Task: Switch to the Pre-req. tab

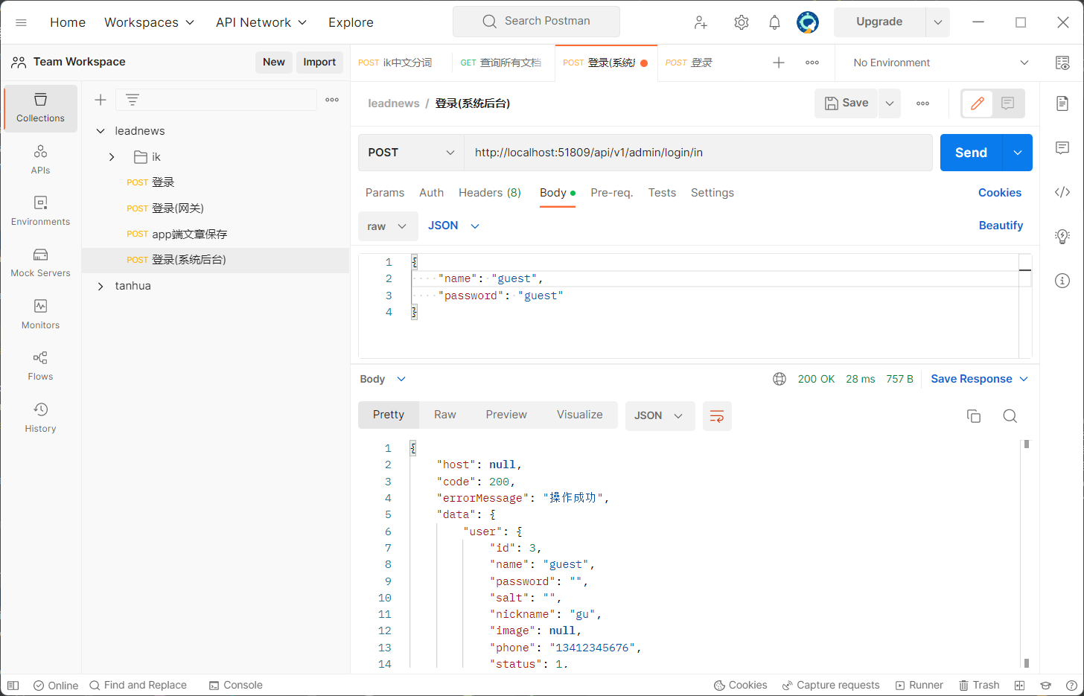Action: [x=612, y=193]
